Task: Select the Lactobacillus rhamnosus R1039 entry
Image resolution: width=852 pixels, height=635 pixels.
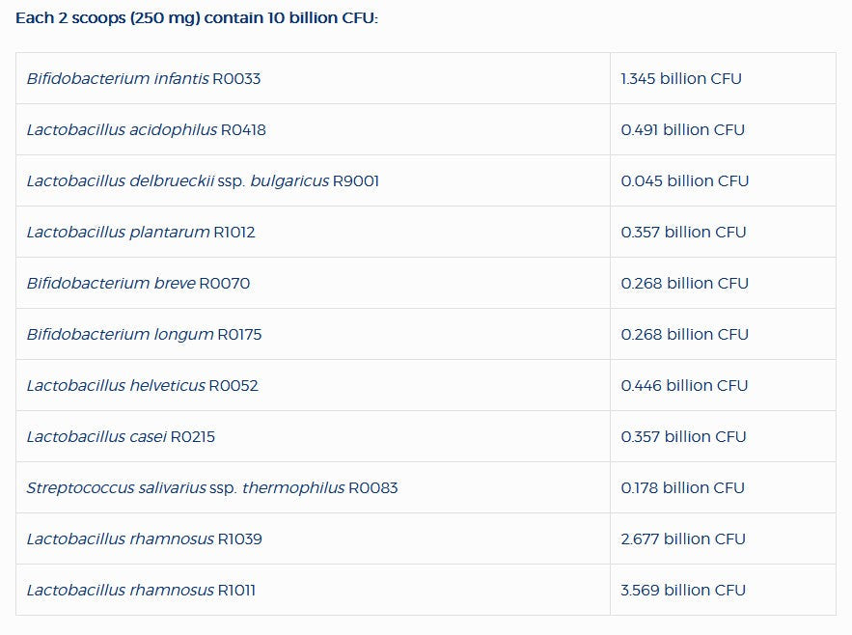Action: pyautogui.click(x=144, y=539)
